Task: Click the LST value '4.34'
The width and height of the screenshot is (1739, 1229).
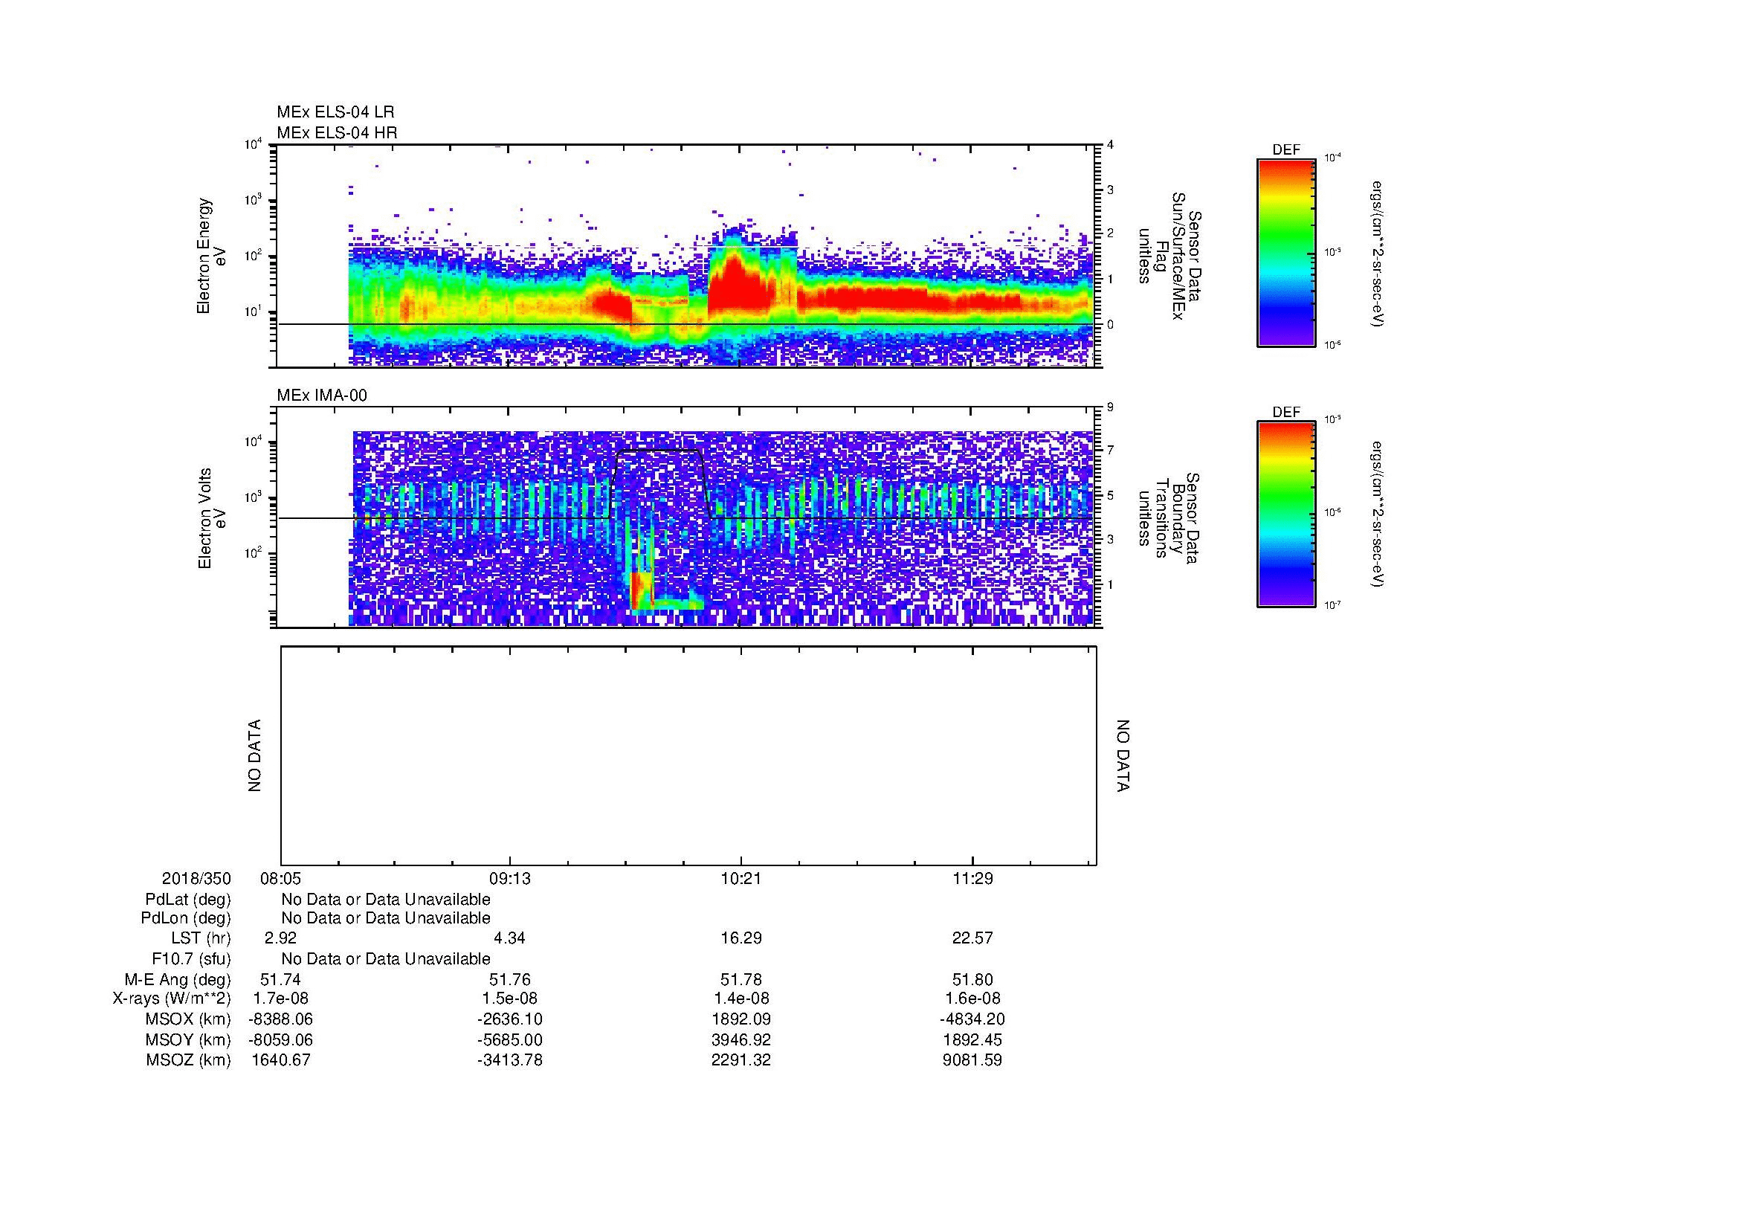Action: (510, 938)
